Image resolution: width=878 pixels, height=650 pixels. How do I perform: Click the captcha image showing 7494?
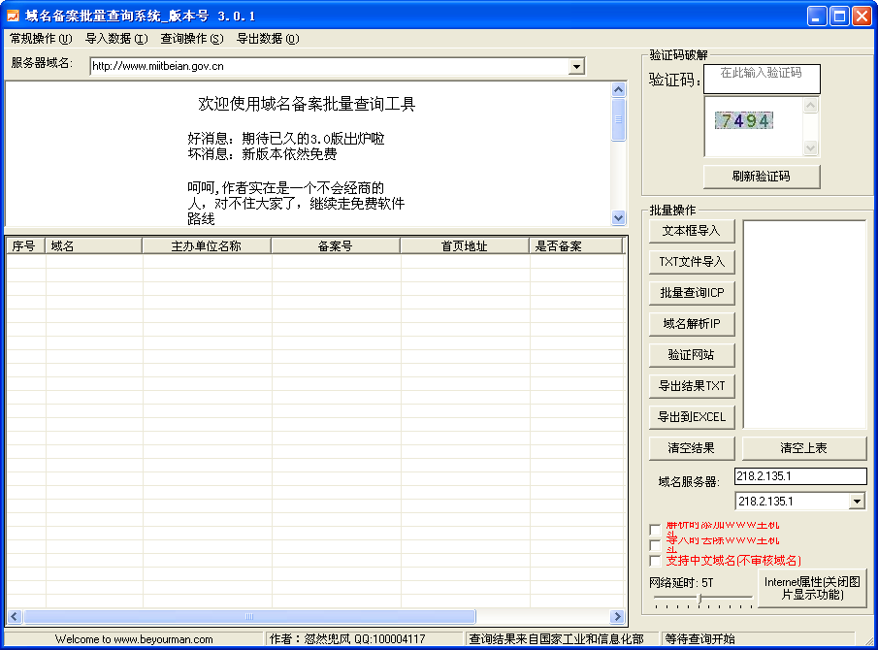743,121
